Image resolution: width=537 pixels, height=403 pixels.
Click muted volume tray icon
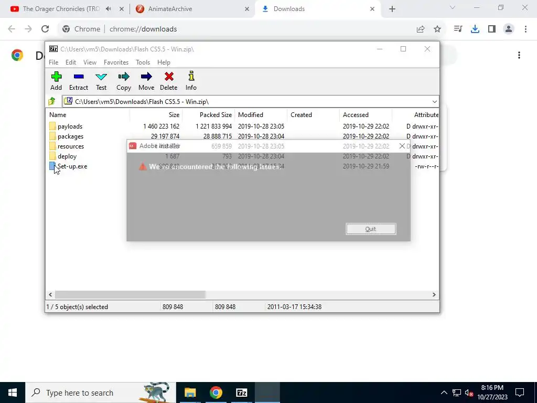tap(468, 393)
